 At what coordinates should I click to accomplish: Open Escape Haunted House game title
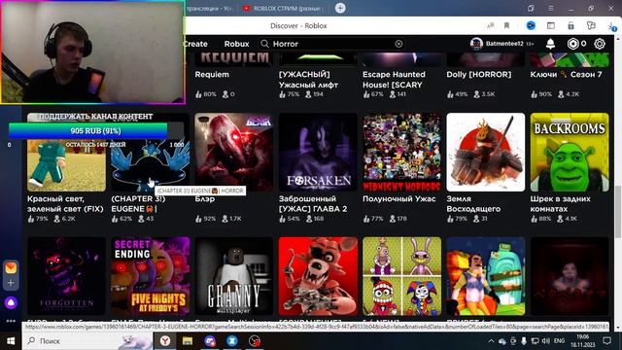point(394,80)
